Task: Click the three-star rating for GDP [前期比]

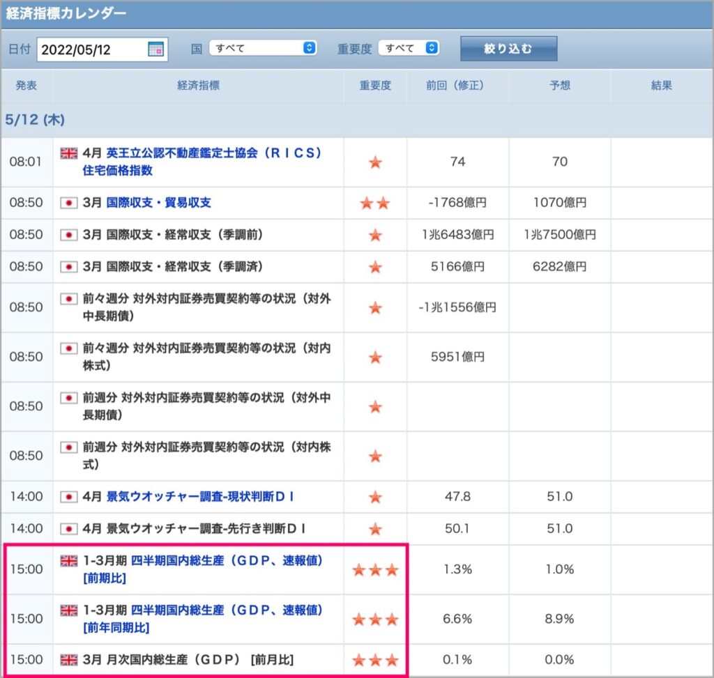Action: point(375,570)
